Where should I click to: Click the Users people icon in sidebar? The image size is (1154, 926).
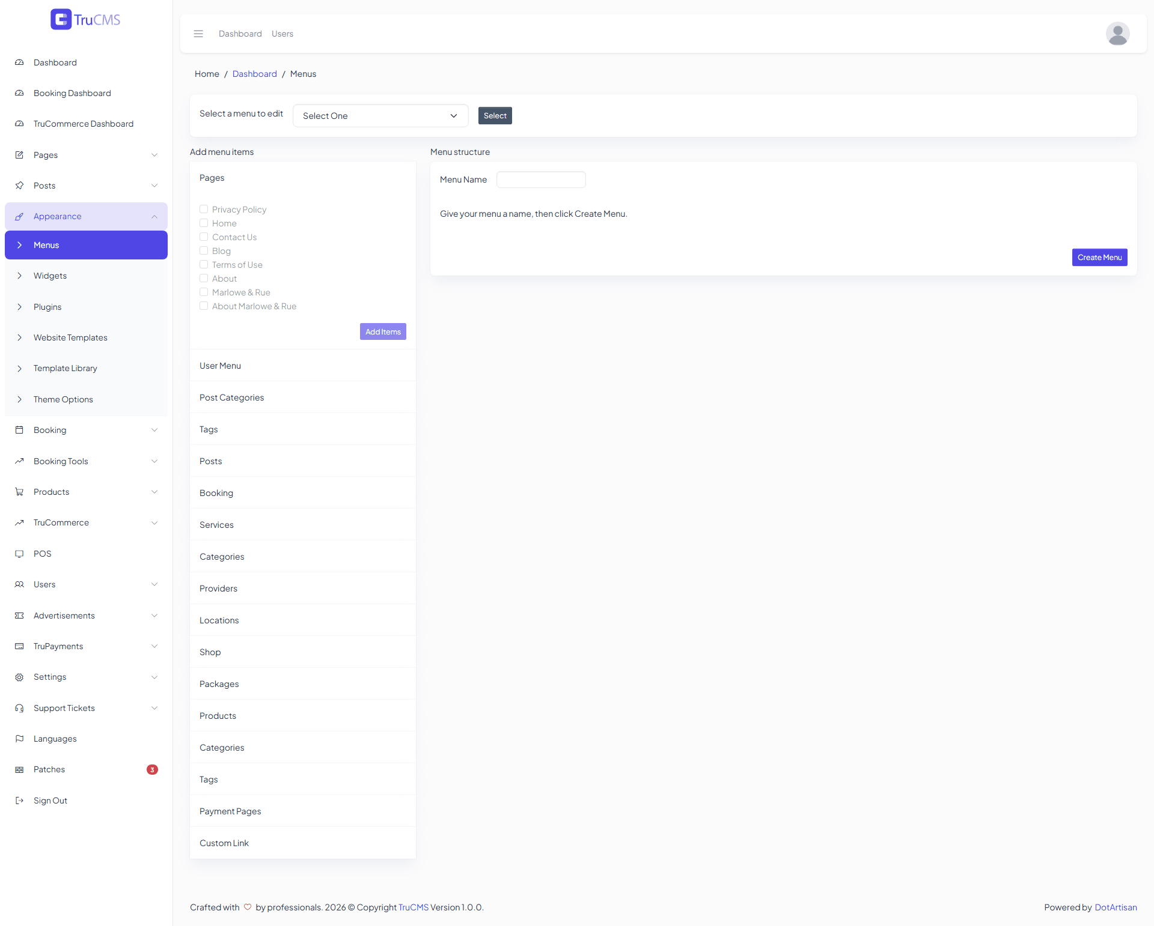click(x=19, y=584)
